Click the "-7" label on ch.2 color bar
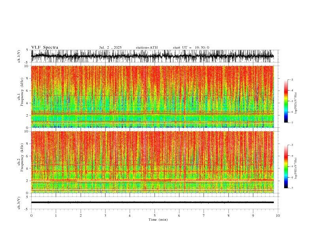Screen dimensions: 313x242 coord(291,188)
